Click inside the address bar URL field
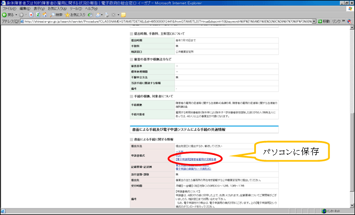 coord(160,21)
